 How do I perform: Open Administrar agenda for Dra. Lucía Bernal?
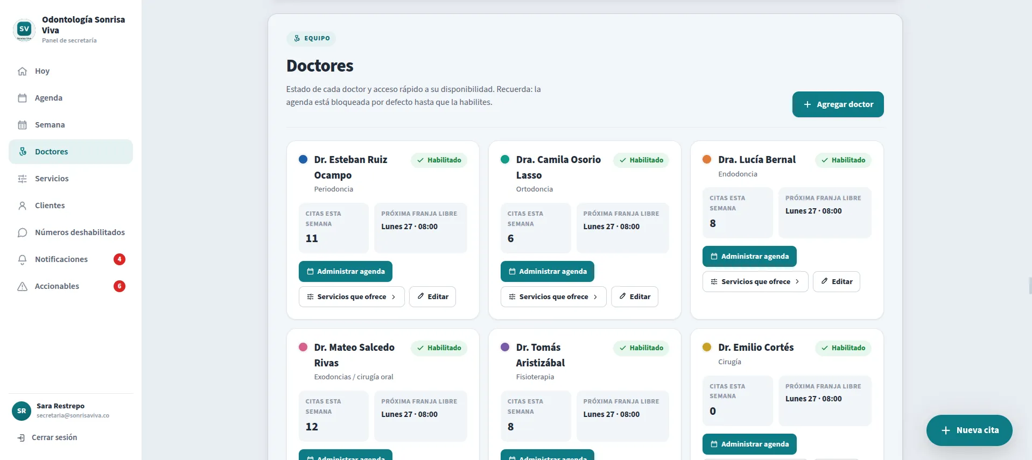(x=749, y=256)
